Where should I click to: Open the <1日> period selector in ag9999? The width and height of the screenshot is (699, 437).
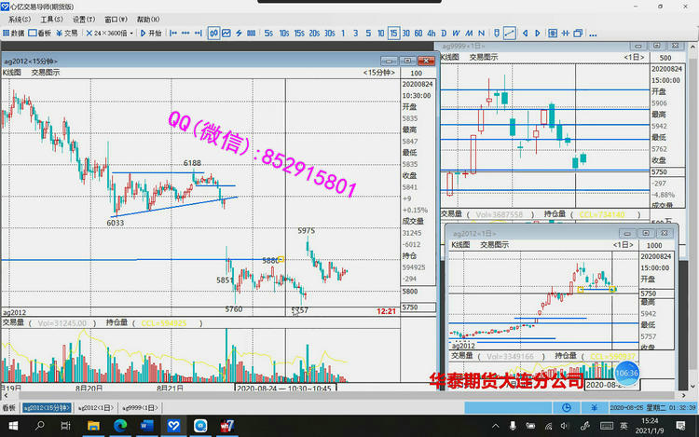tap(634, 57)
